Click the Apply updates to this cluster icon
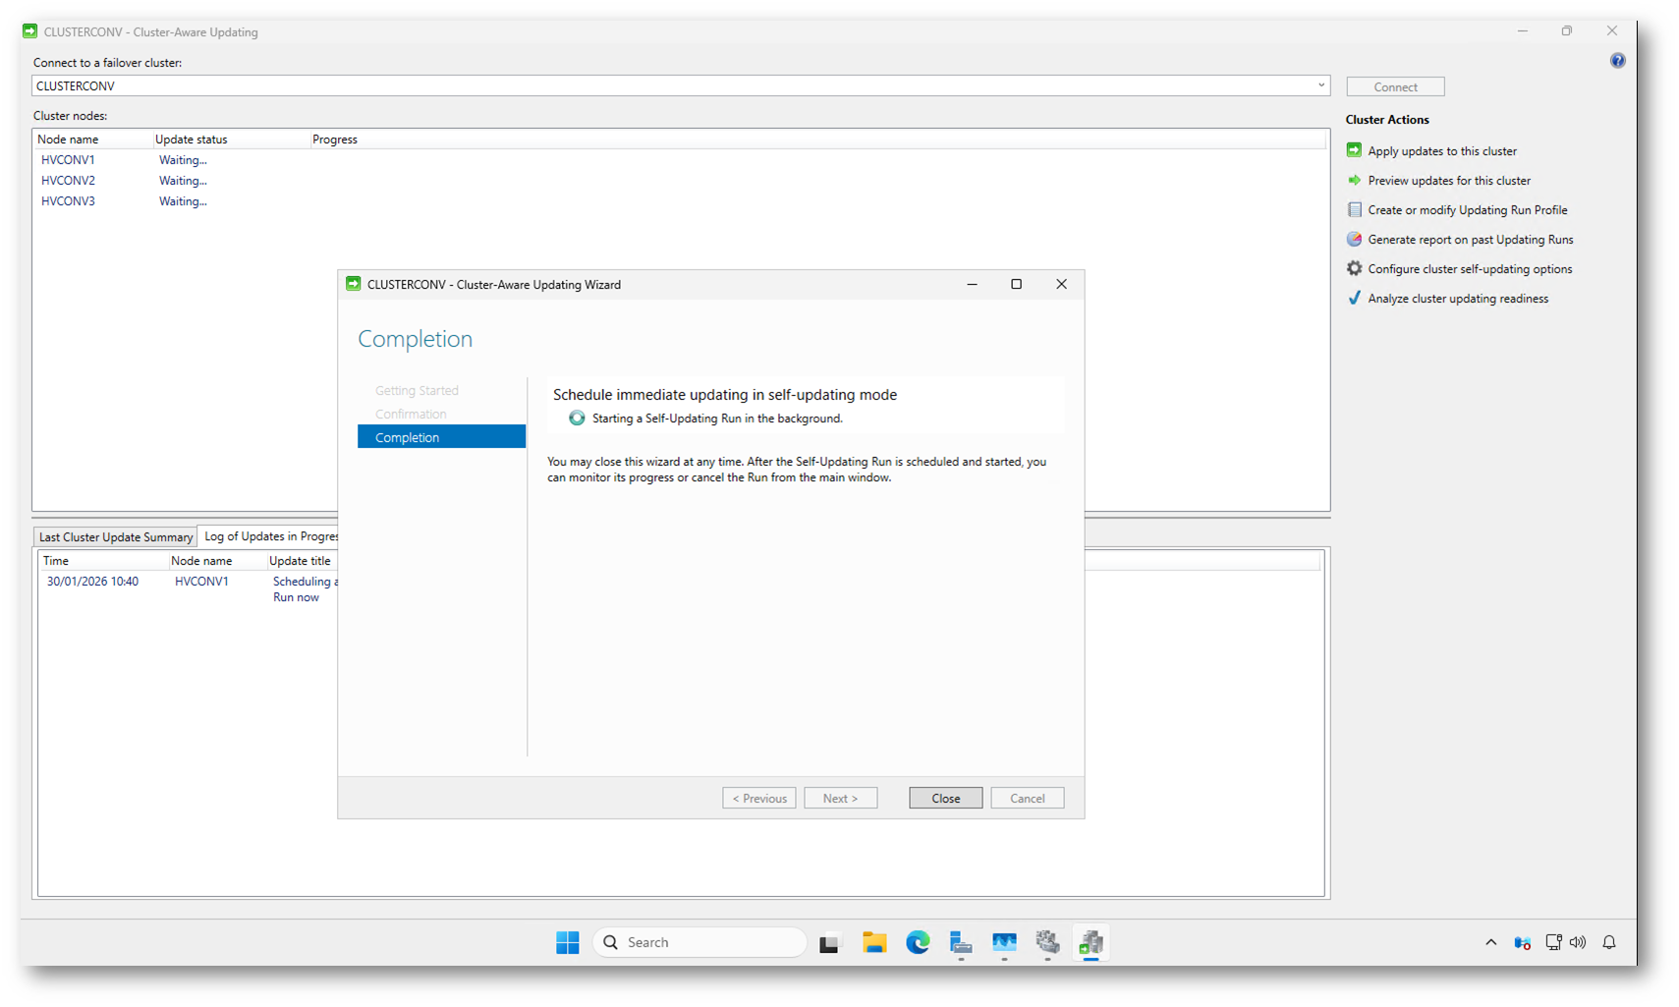Screen dimensions: 1679x1007 1354,150
